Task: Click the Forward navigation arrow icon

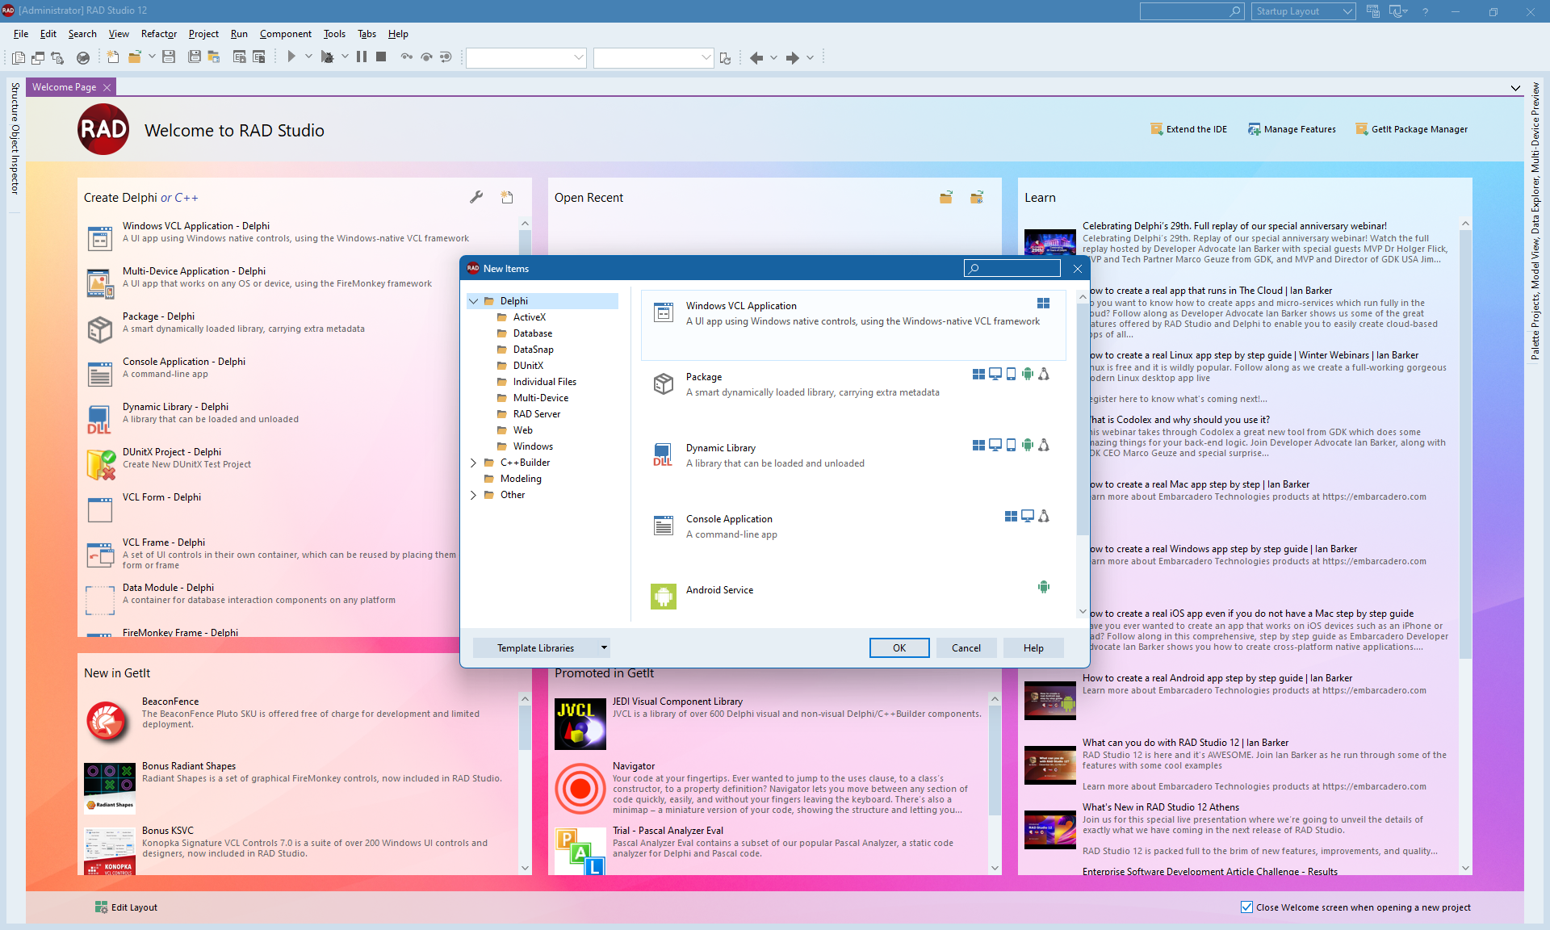Action: [x=792, y=57]
